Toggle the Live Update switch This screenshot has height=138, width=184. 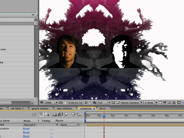pos(42,114)
